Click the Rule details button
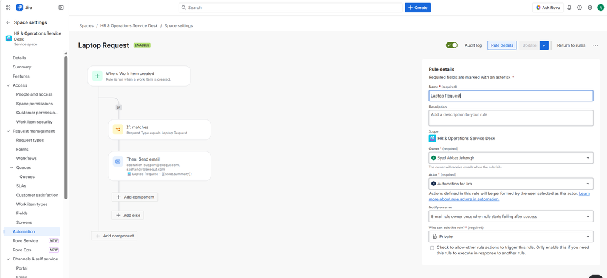 click(502, 45)
